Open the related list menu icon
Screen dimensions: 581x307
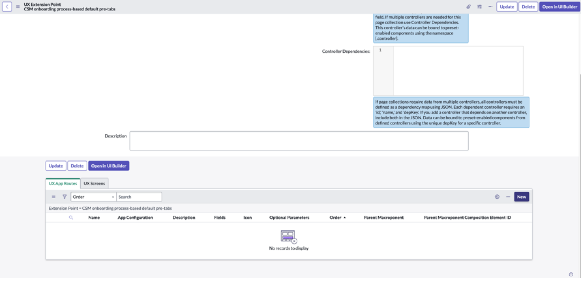coord(53,197)
